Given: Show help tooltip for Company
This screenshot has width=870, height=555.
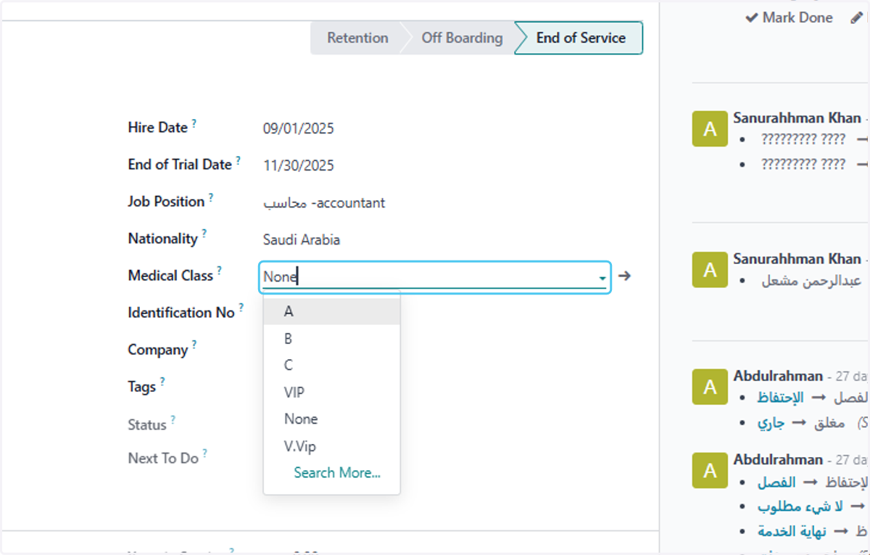Looking at the screenshot, I should 194,345.
